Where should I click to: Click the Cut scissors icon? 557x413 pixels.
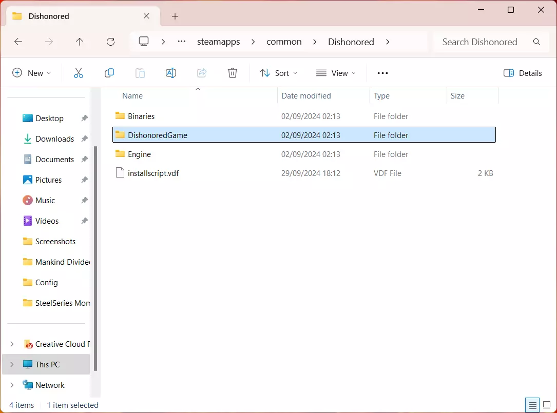tap(79, 73)
